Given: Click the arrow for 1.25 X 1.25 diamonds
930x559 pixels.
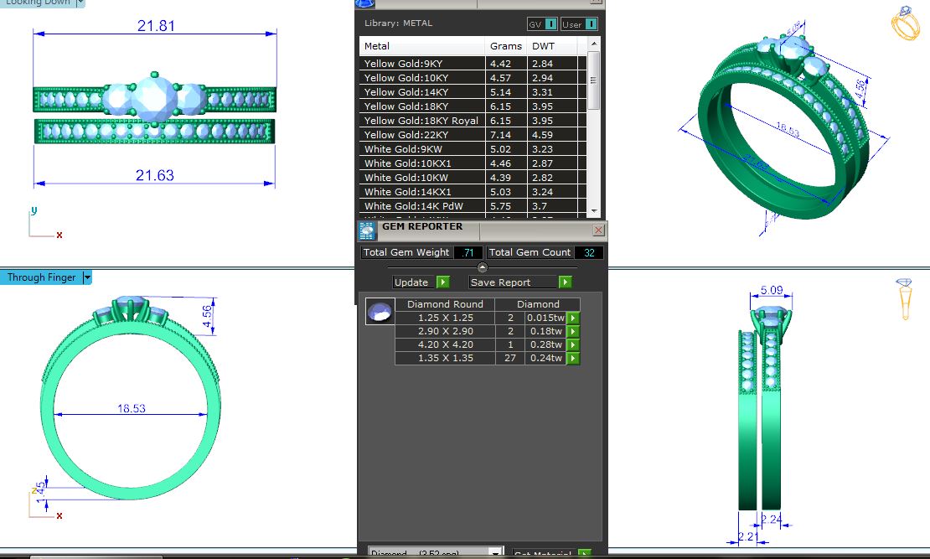Looking at the screenshot, I should click(573, 318).
